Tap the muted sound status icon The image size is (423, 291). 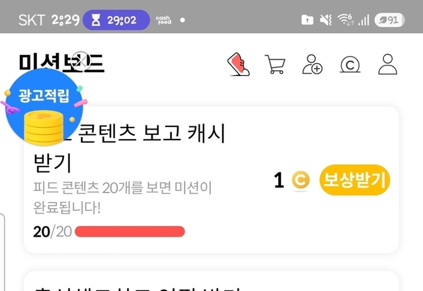click(x=326, y=20)
